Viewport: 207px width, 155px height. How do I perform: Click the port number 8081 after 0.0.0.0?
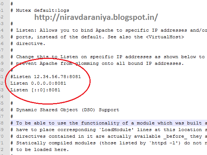[x=60, y=83]
